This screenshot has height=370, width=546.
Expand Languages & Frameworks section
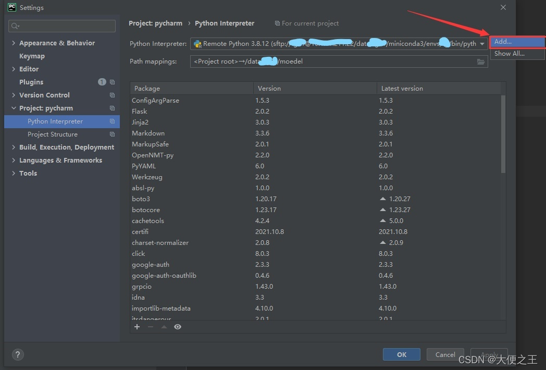click(14, 161)
